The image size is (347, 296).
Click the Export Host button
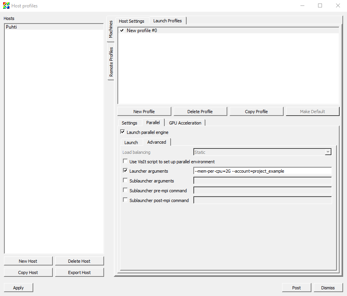pyautogui.click(x=79, y=273)
